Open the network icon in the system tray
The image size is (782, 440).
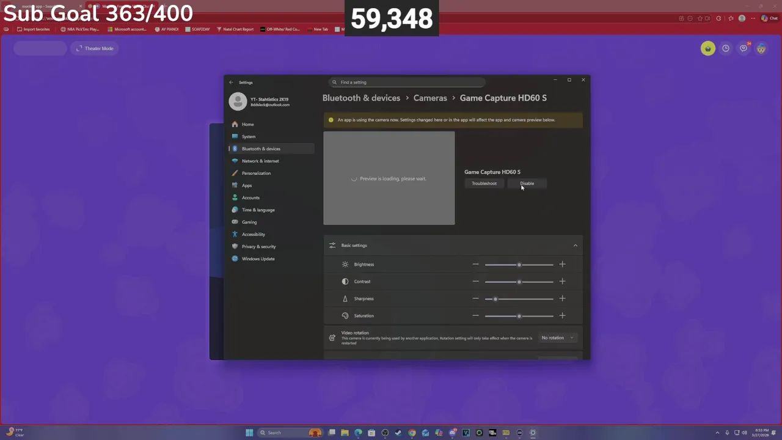737,433
